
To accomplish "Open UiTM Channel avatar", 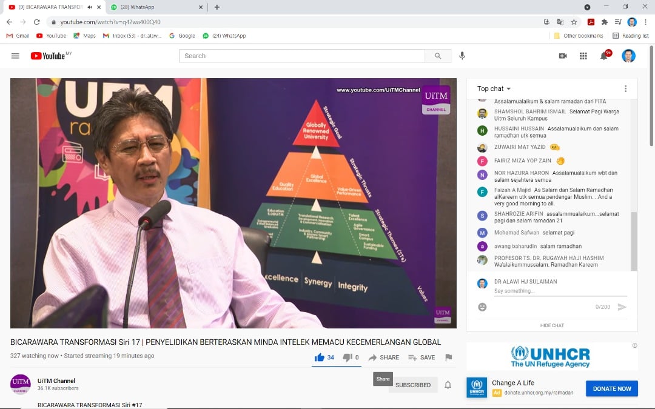I will 21,384.
